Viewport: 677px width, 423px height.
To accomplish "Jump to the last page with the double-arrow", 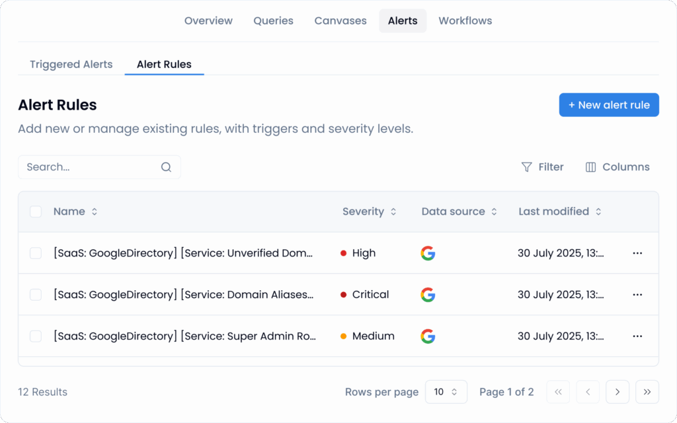I will pyautogui.click(x=647, y=392).
